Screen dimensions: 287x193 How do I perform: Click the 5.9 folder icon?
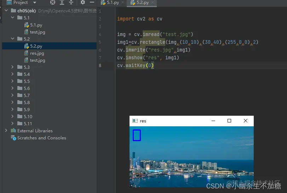[20, 109]
